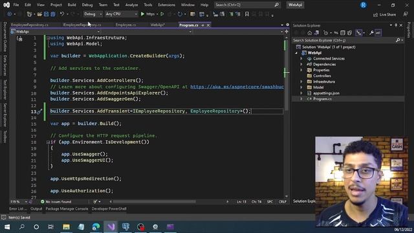Collapse the using directives block at line 1
414x233 pixels.
pos(48,38)
